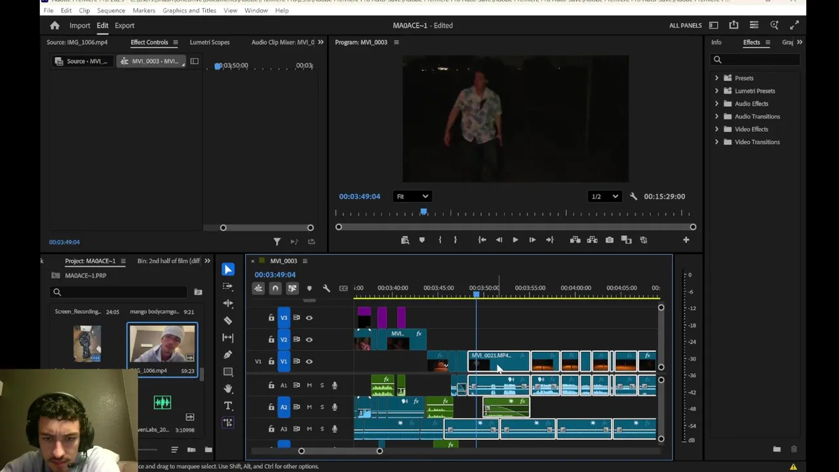
Task: Select the Pen tool
Action: pos(227,355)
